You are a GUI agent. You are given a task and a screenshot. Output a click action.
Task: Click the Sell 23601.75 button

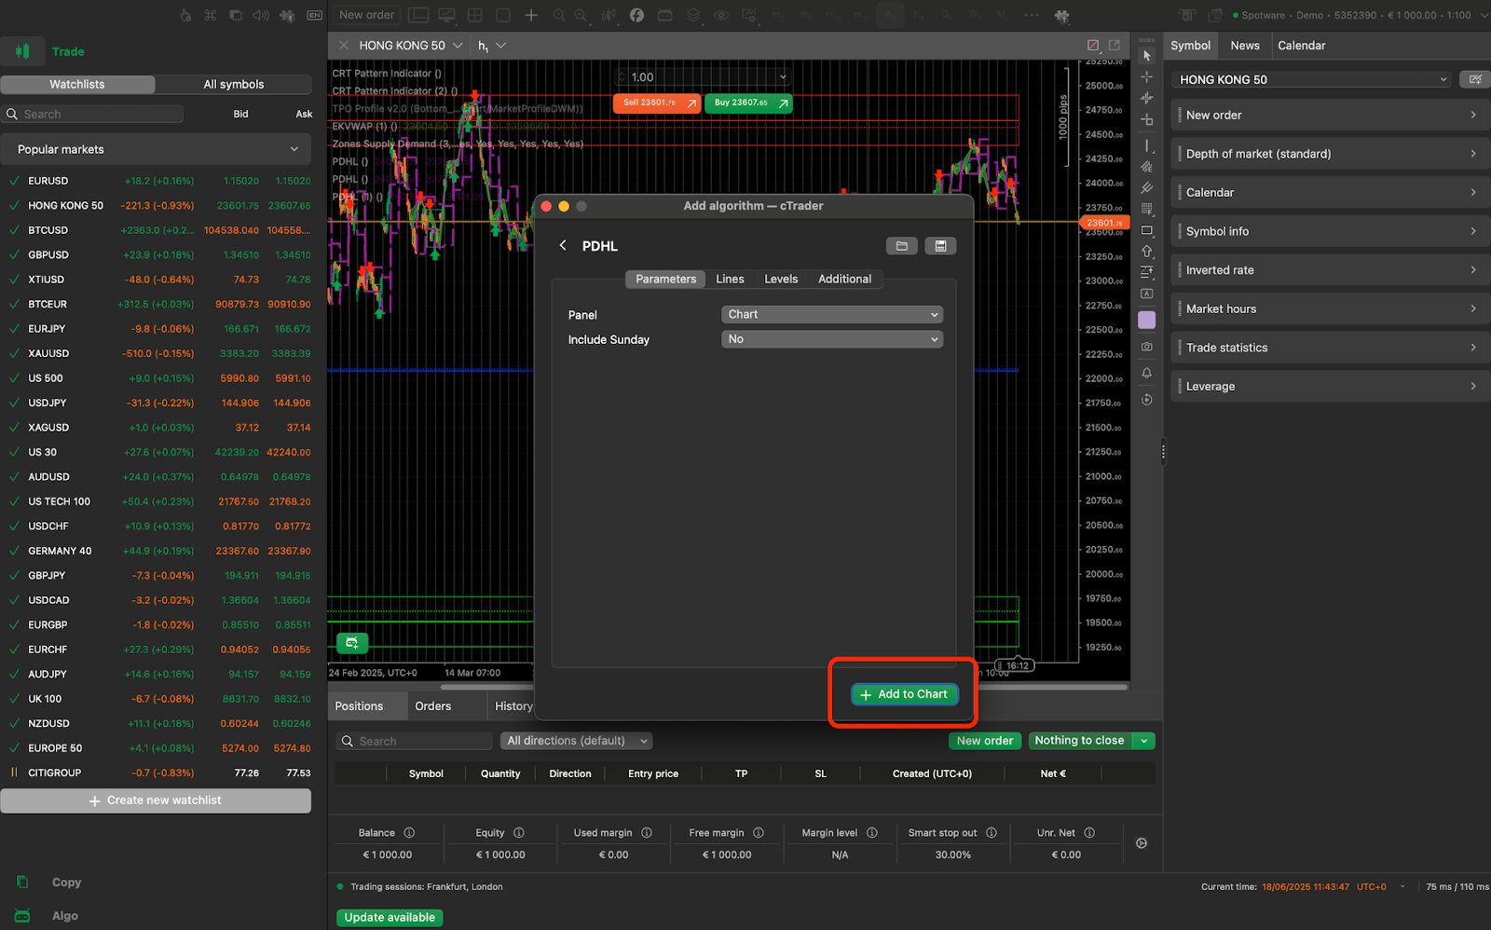pos(657,103)
